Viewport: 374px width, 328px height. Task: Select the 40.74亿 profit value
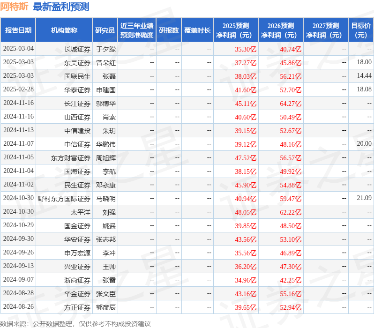(291, 49)
